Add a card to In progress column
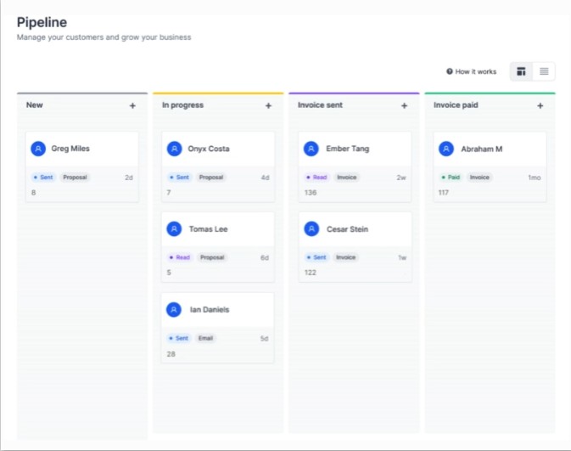 [268, 106]
